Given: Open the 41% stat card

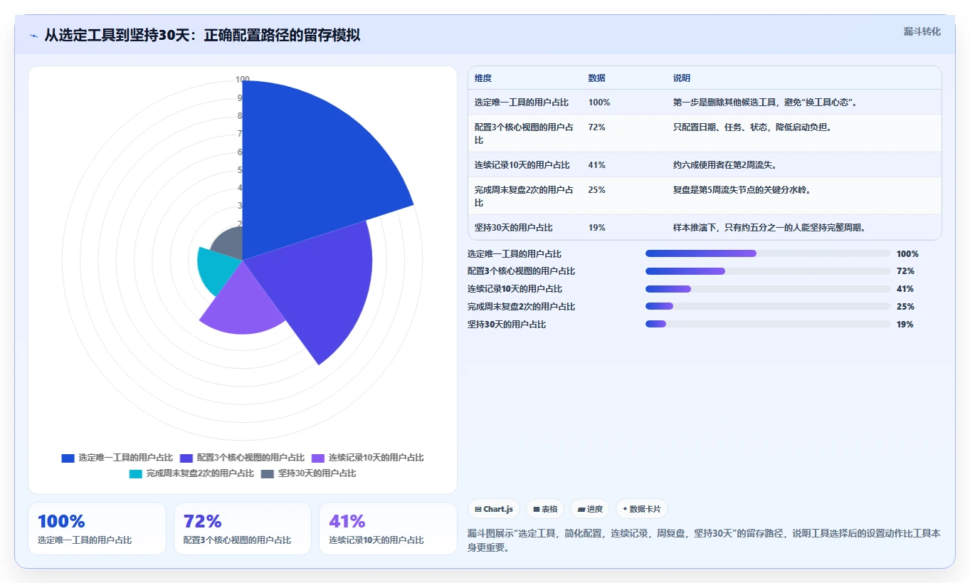Looking at the screenshot, I should click(388, 528).
